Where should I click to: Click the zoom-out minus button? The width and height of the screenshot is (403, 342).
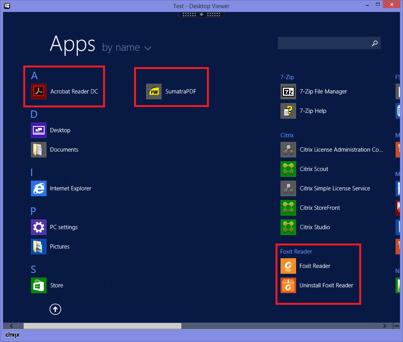pos(396,326)
